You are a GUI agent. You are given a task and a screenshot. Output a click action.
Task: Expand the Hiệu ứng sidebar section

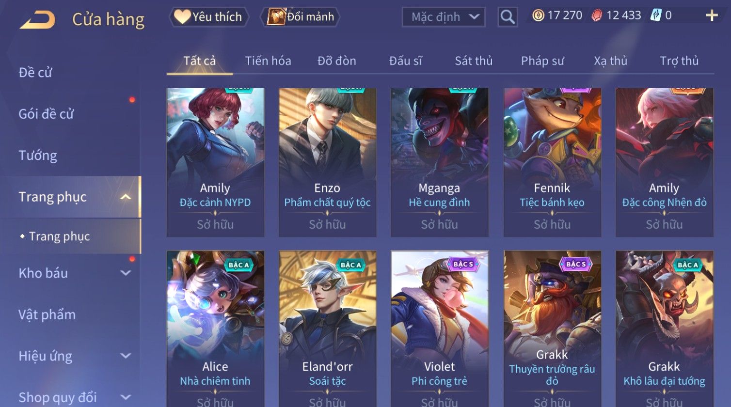tap(126, 356)
